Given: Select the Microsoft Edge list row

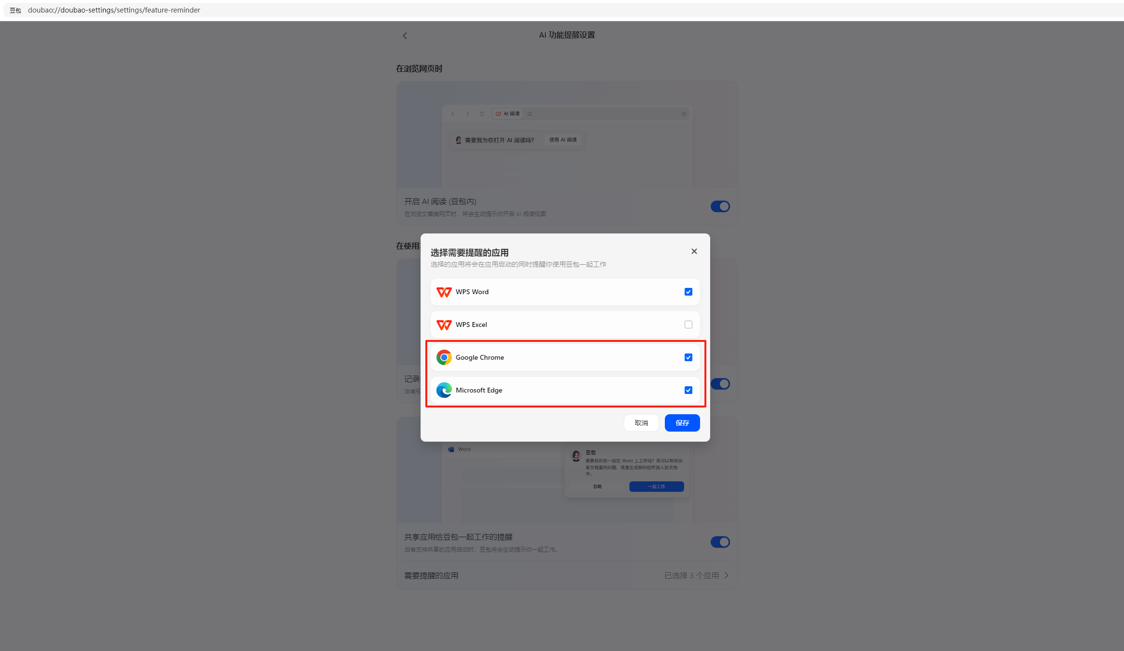Looking at the screenshot, I should [x=565, y=390].
